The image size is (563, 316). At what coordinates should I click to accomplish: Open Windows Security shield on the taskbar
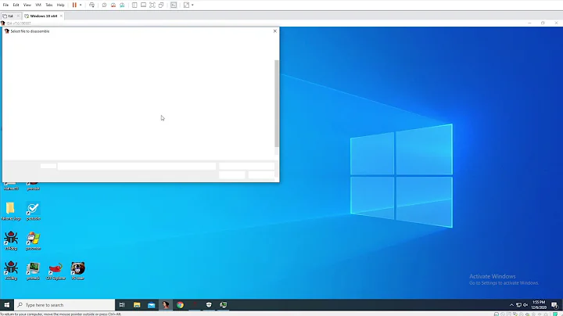(x=209, y=305)
